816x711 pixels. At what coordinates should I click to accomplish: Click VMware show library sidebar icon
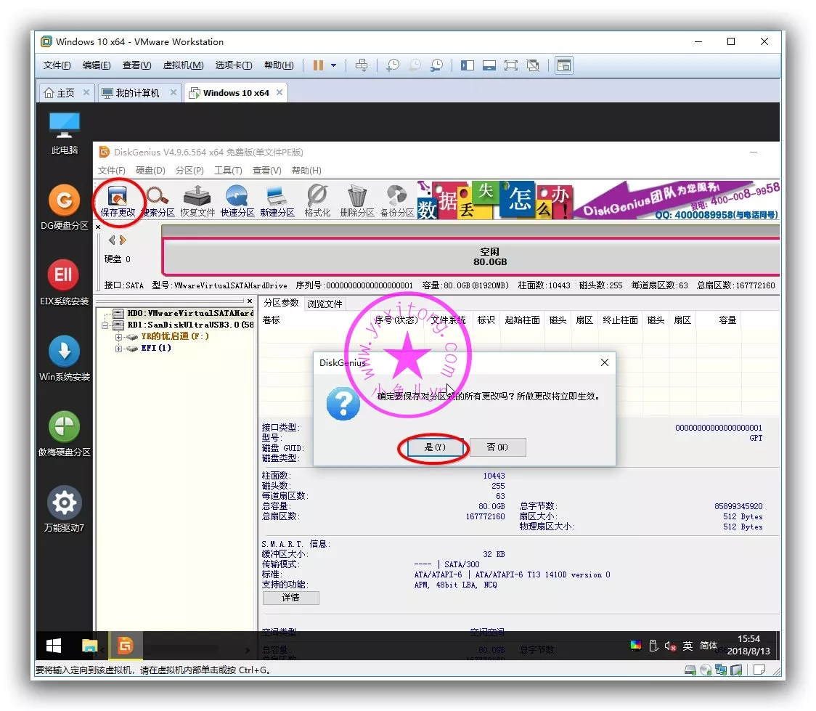pos(468,65)
